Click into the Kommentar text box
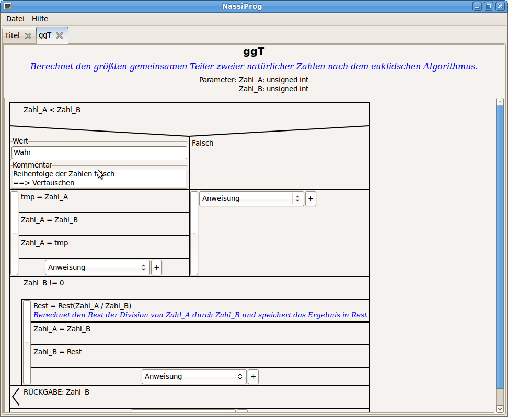This screenshot has width=508, height=417. pyautogui.click(x=99, y=178)
